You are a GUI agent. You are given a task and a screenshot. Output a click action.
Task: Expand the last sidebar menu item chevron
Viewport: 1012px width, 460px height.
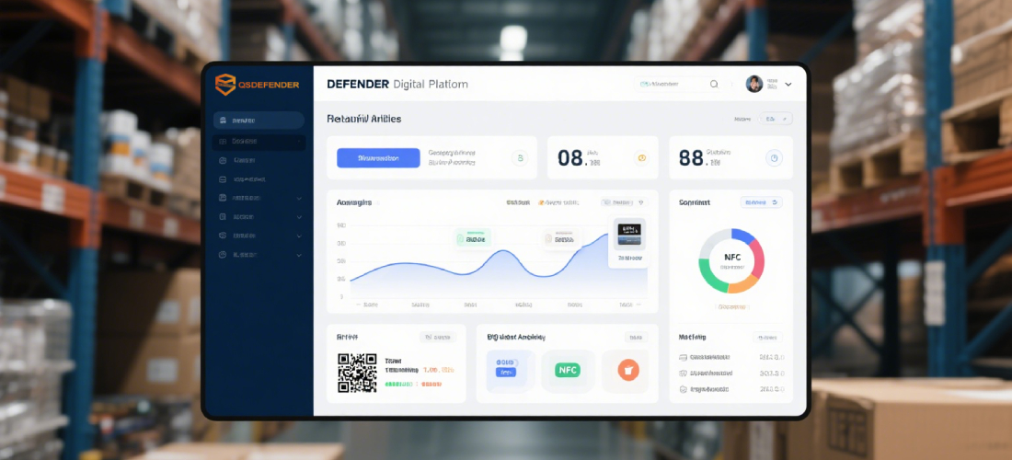(299, 255)
